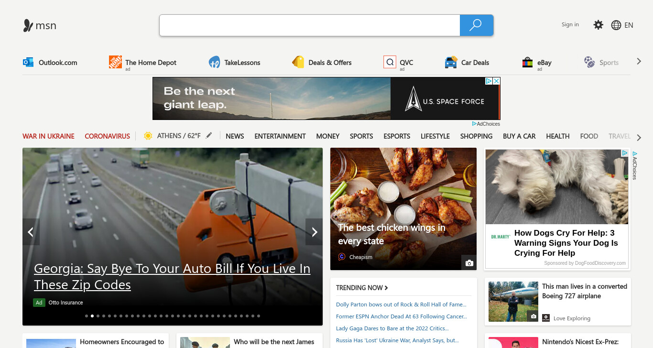This screenshot has height=348, width=653.
Task: Click the sunny weather icon
Action: pyautogui.click(x=148, y=136)
